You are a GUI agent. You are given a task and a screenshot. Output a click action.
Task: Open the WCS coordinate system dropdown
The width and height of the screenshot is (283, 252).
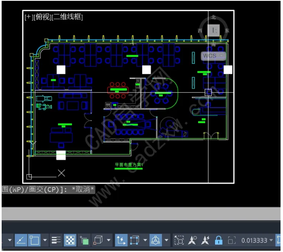click(213, 56)
